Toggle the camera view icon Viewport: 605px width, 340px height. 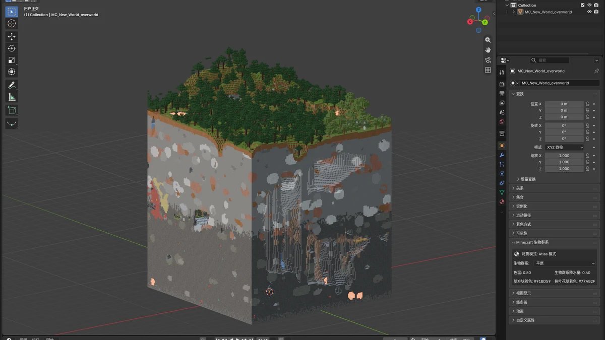click(x=488, y=60)
